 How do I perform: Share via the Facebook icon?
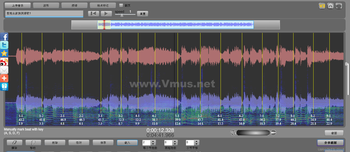coord(4,37)
